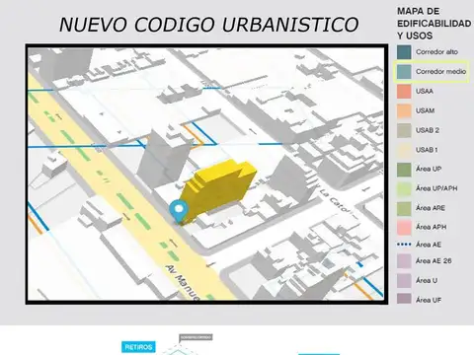Click the Área U swatch
The height and width of the screenshot is (355, 474).
coord(404,281)
